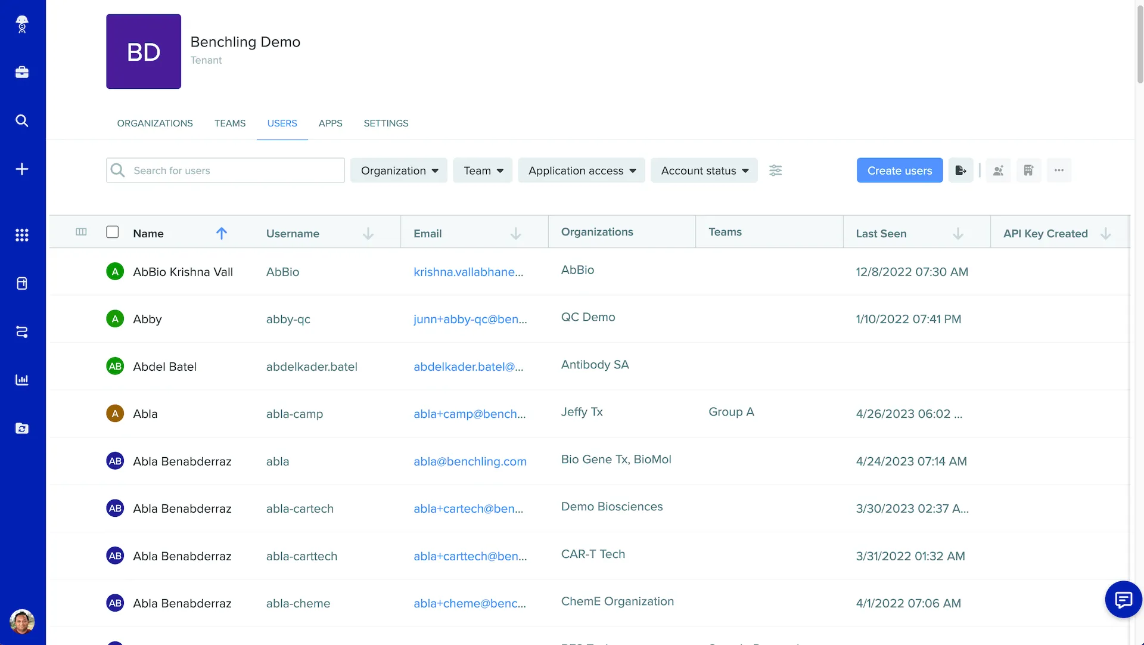Open the applications grid icon in sidebar
Viewport: 1144px width, 645px height.
[22, 235]
